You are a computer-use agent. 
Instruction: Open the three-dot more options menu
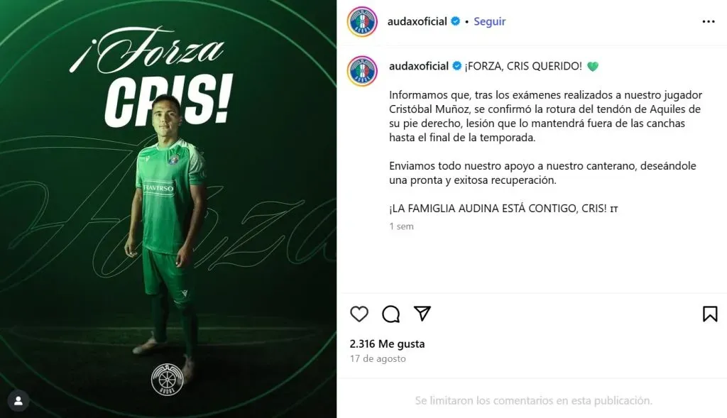709,22
